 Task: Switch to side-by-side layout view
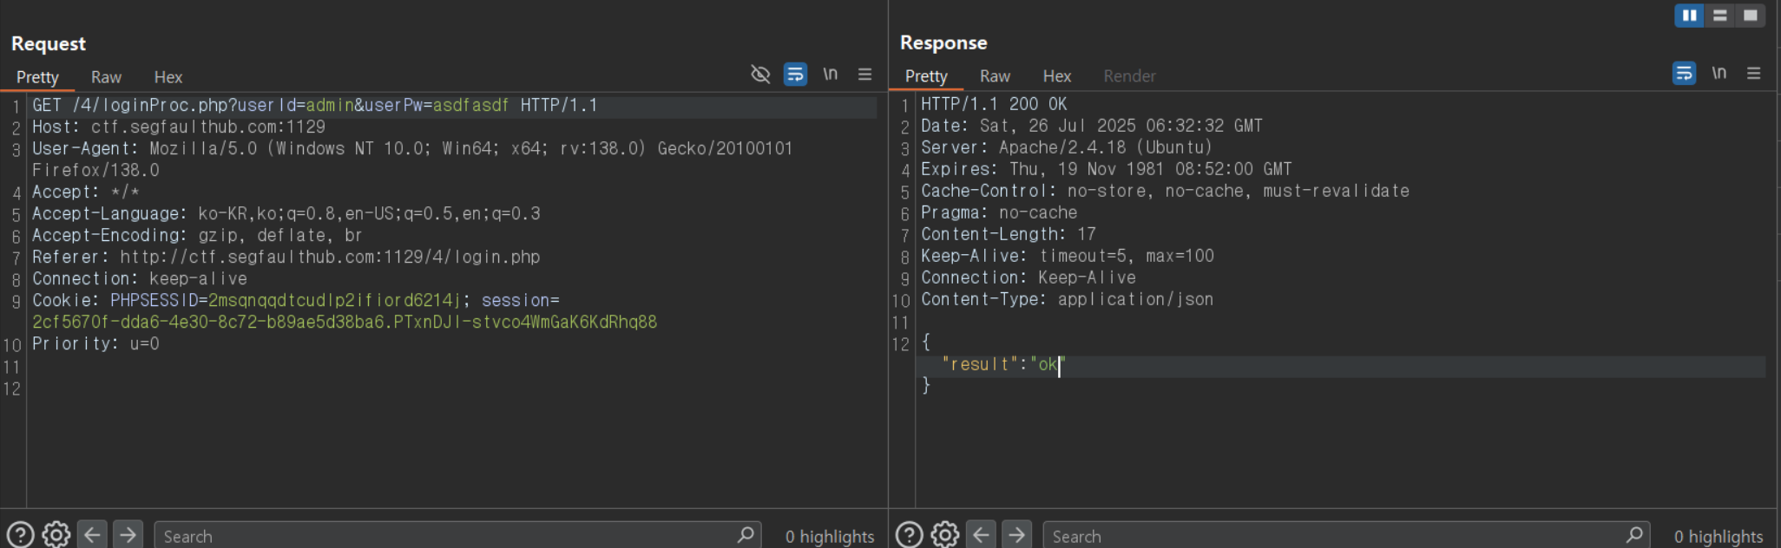1689,16
